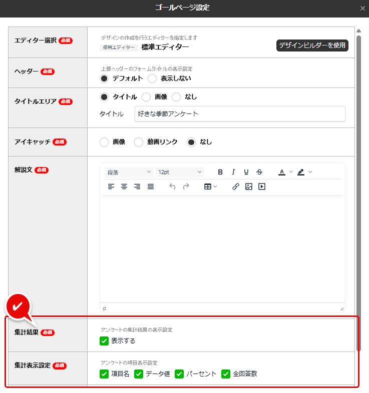Click the 解説文 row label

coord(24,169)
